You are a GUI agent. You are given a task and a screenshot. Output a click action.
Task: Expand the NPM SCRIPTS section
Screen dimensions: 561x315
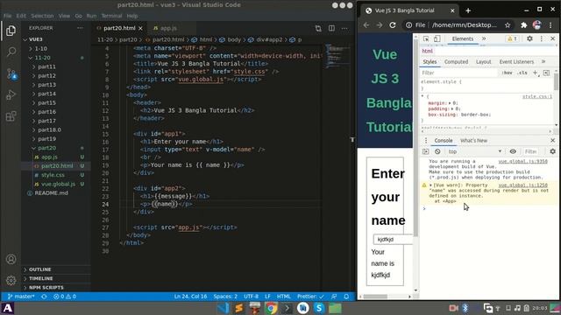pos(46,288)
